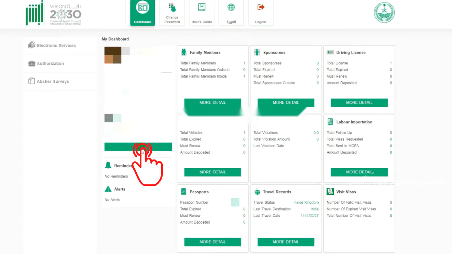Click the Passports card icon
The width and height of the screenshot is (452, 254).
pos(183,192)
